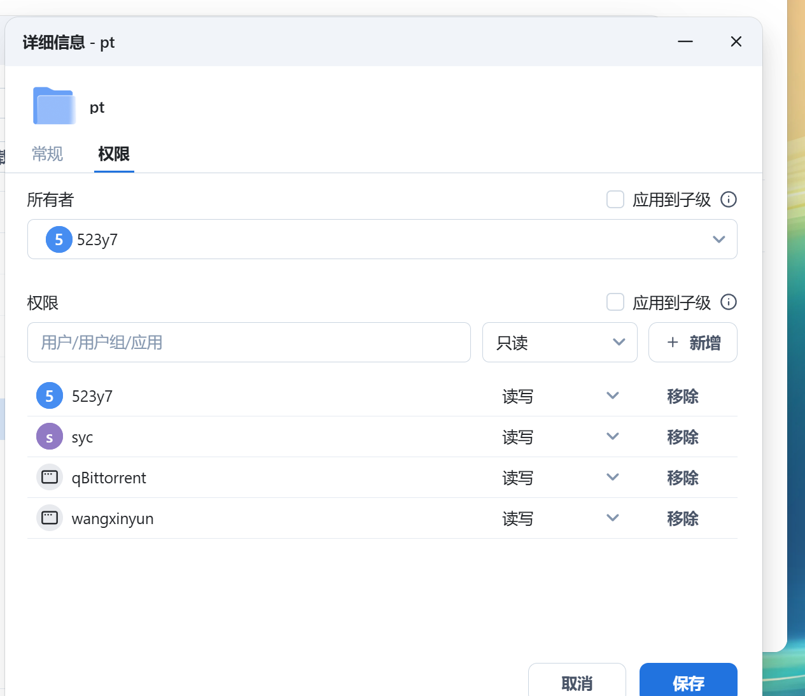This screenshot has width=805, height=696.
Task: Remove wangxinyun from the permissions list
Action: (x=683, y=518)
